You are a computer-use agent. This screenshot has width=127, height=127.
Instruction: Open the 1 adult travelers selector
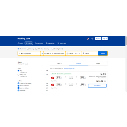point(90,53)
